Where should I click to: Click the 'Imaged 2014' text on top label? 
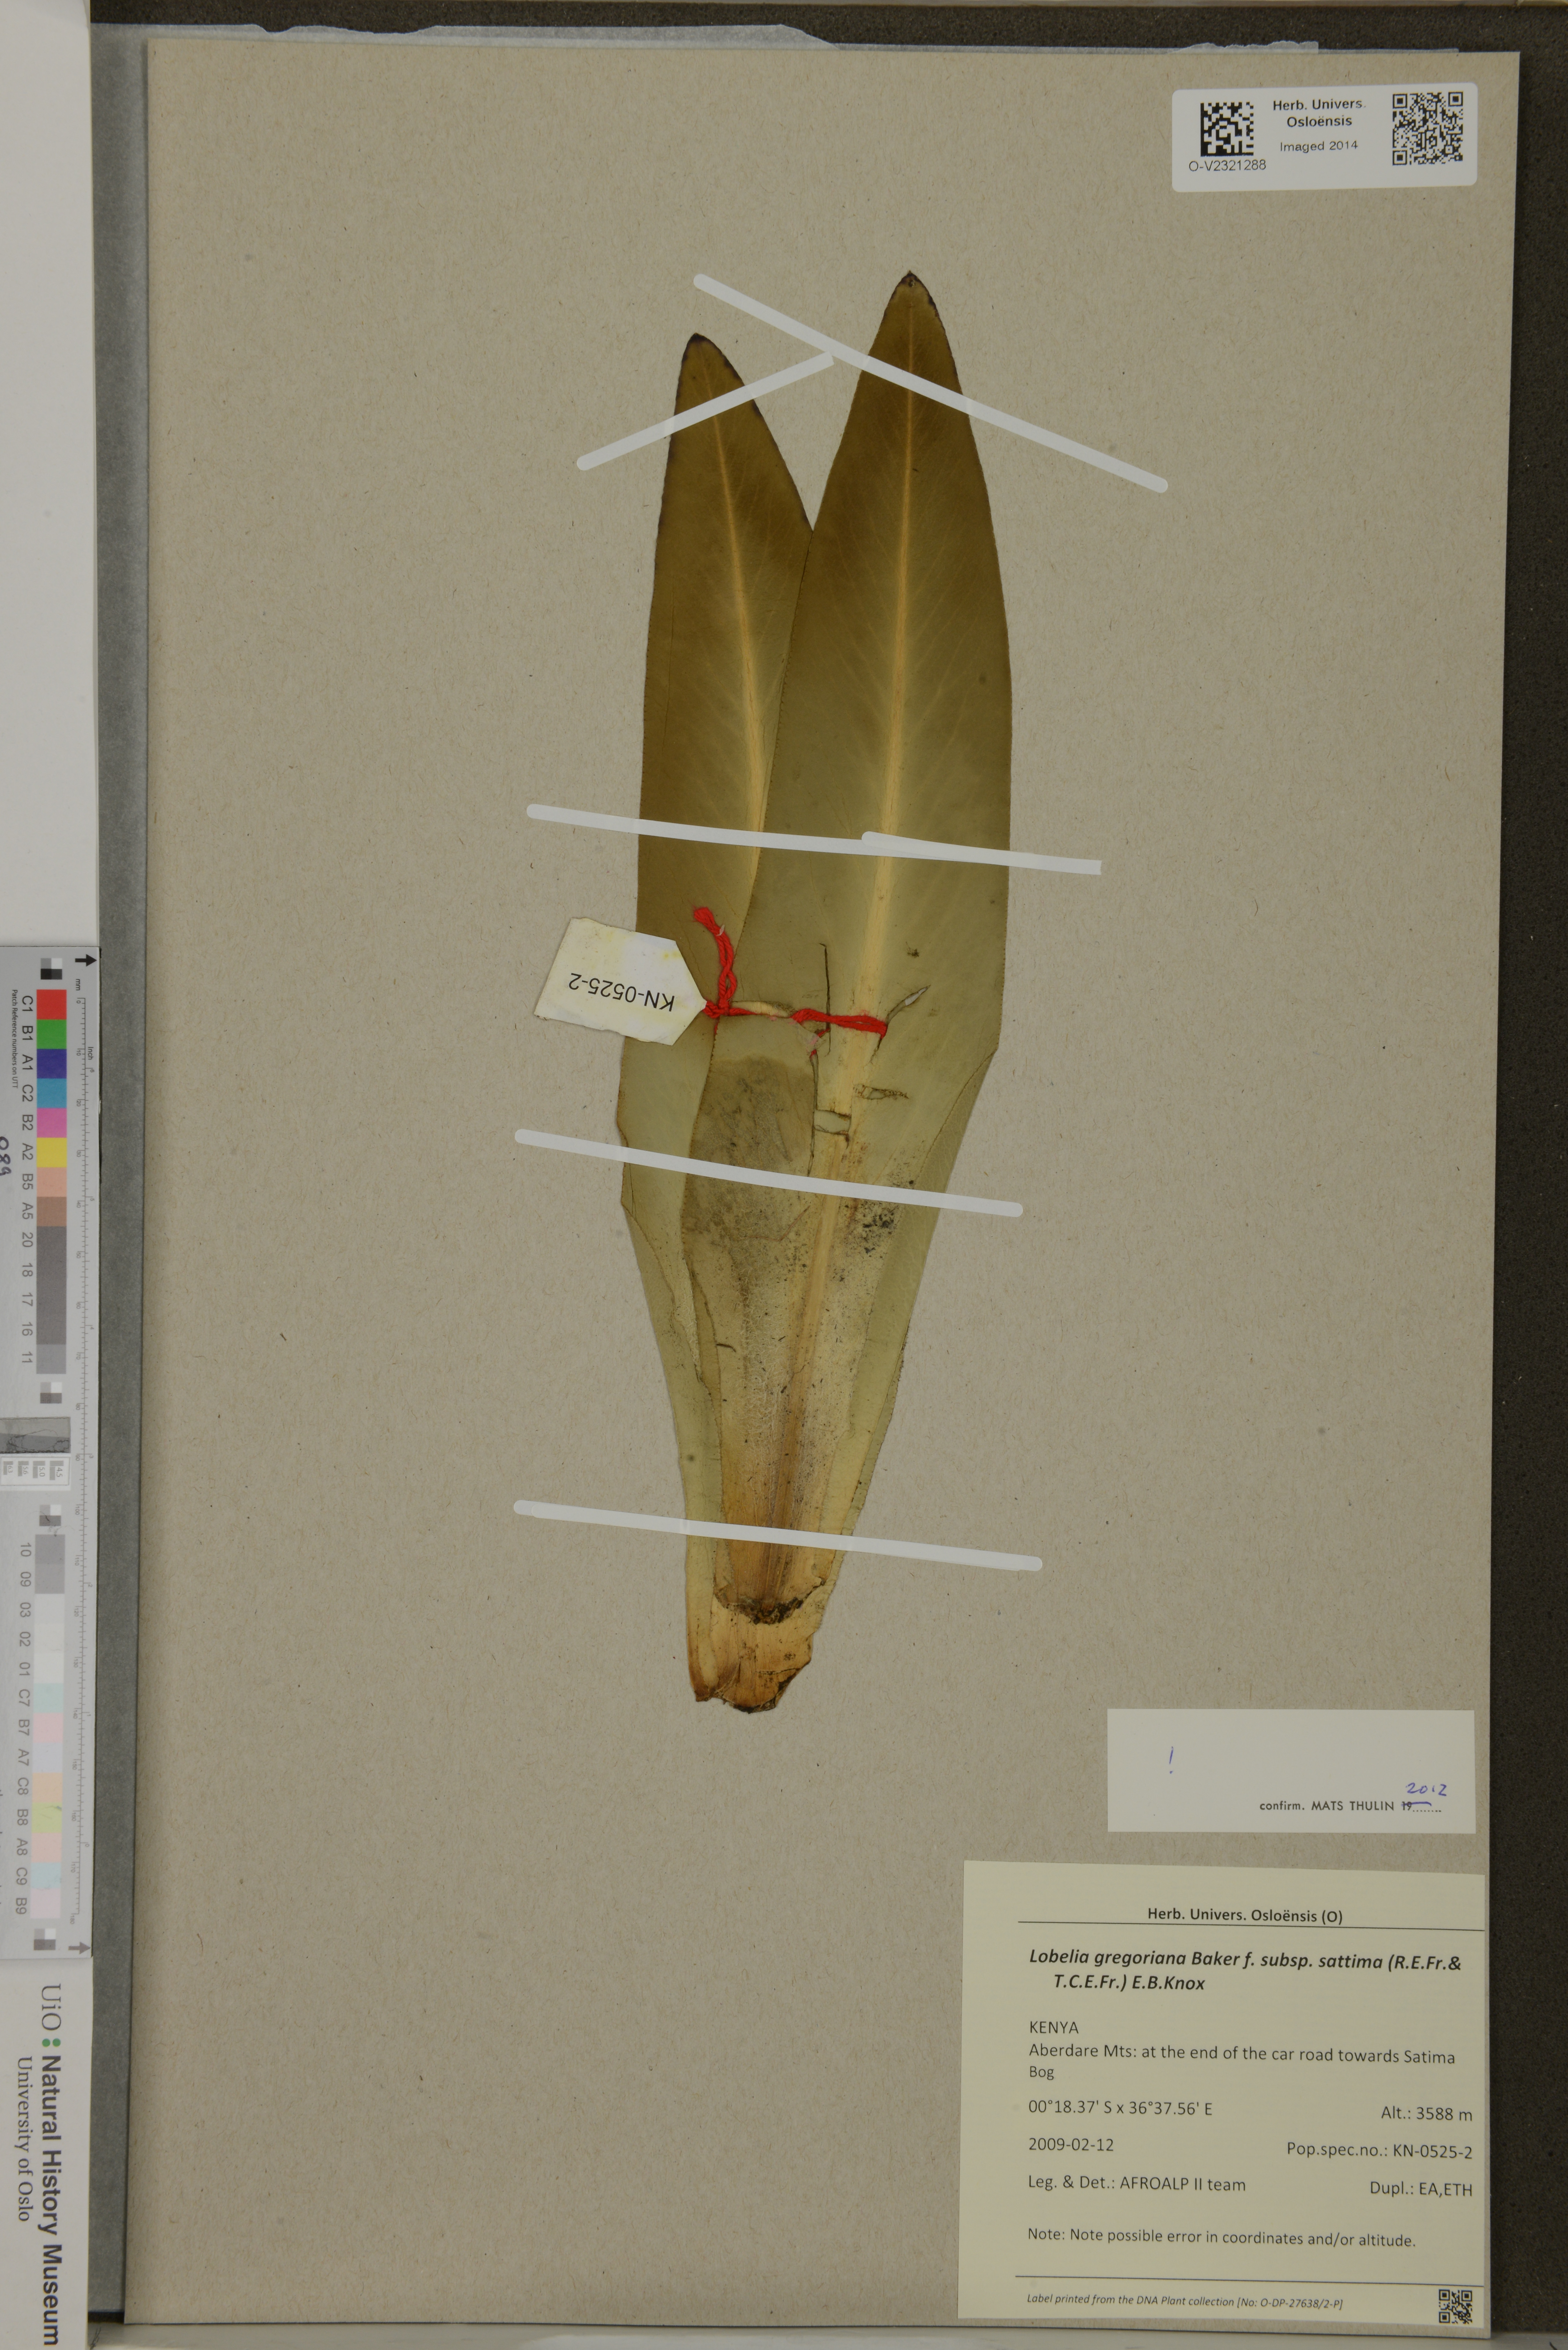tap(1318, 146)
